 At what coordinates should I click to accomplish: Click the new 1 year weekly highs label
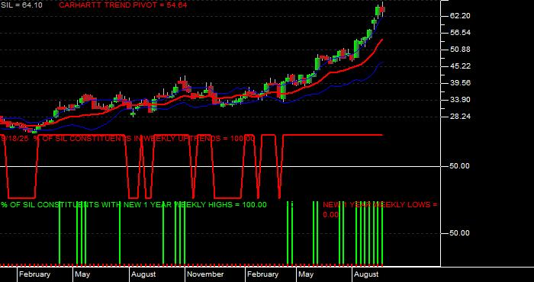[x=133, y=205]
